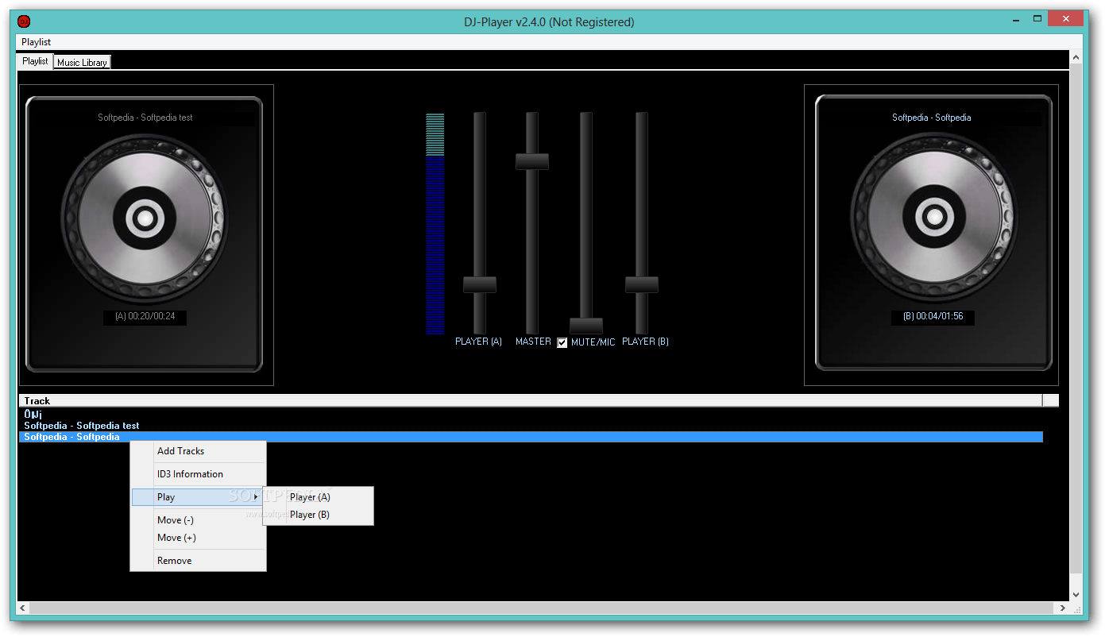
Task: Click Move (+) to reorder the track
Action: pos(176,537)
